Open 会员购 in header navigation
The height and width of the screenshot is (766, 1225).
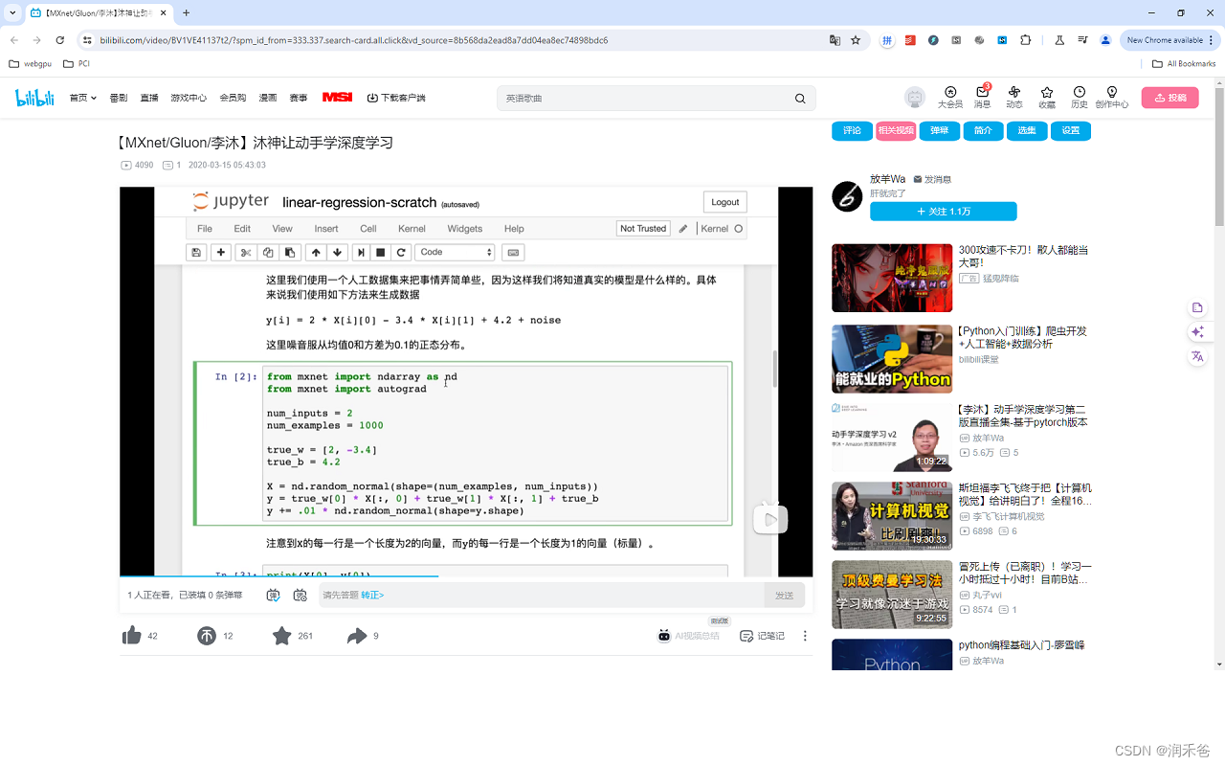[233, 98]
